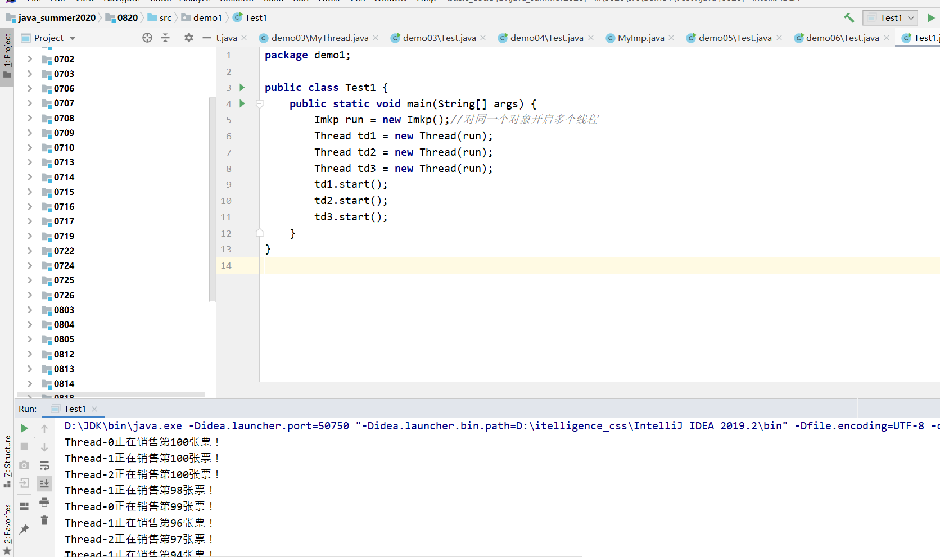Run Test1 with green toolbar arrow
This screenshot has height=557, width=940.
tap(931, 18)
